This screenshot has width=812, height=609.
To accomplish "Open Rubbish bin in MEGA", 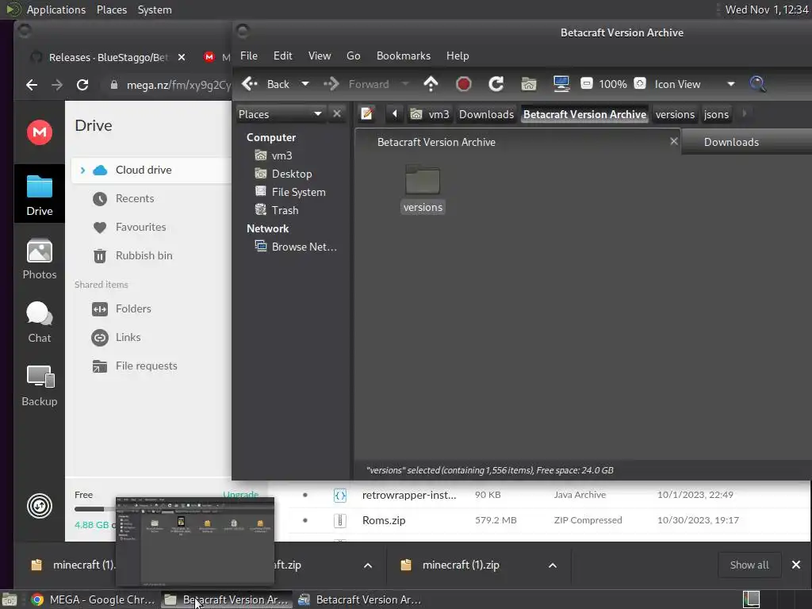I will coord(144,255).
